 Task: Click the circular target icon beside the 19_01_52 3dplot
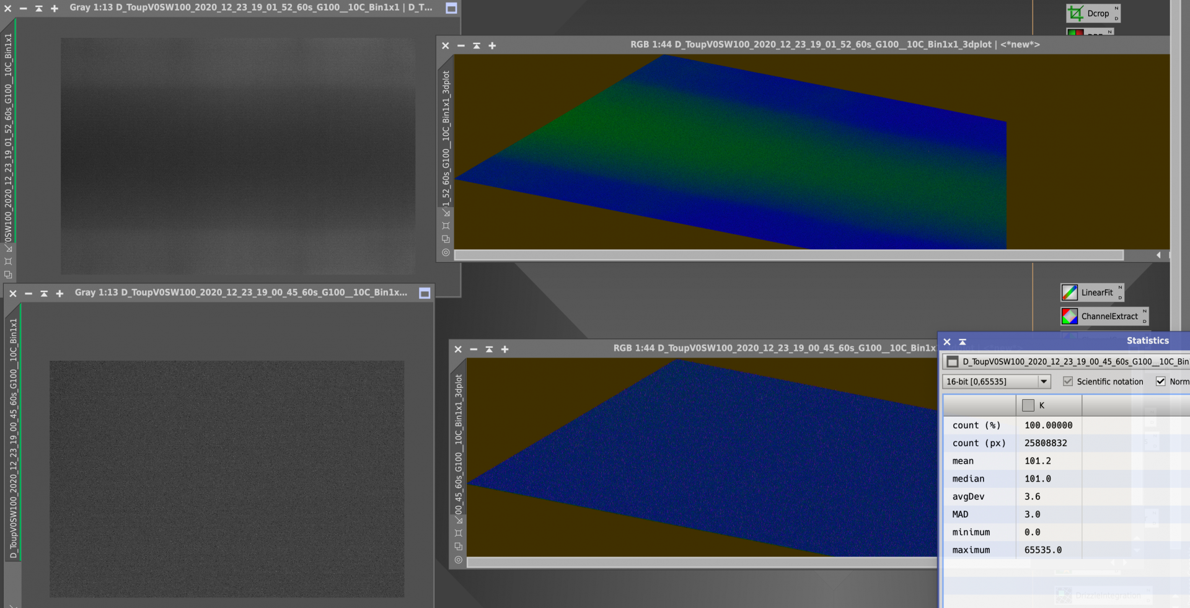pyautogui.click(x=446, y=252)
